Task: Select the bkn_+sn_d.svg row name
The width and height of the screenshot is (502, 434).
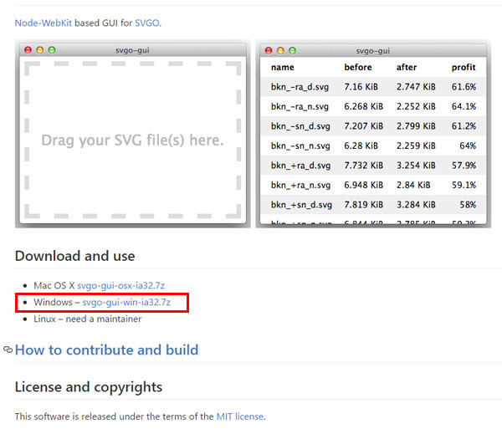Action: (x=301, y=205)
